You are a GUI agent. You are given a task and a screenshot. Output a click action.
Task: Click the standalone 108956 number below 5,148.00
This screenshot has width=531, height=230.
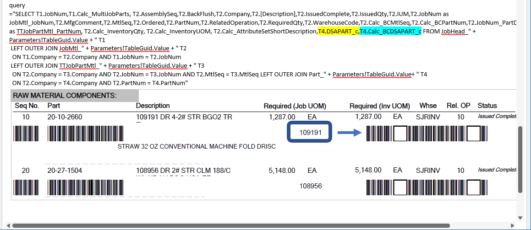[x=311, y=186]
